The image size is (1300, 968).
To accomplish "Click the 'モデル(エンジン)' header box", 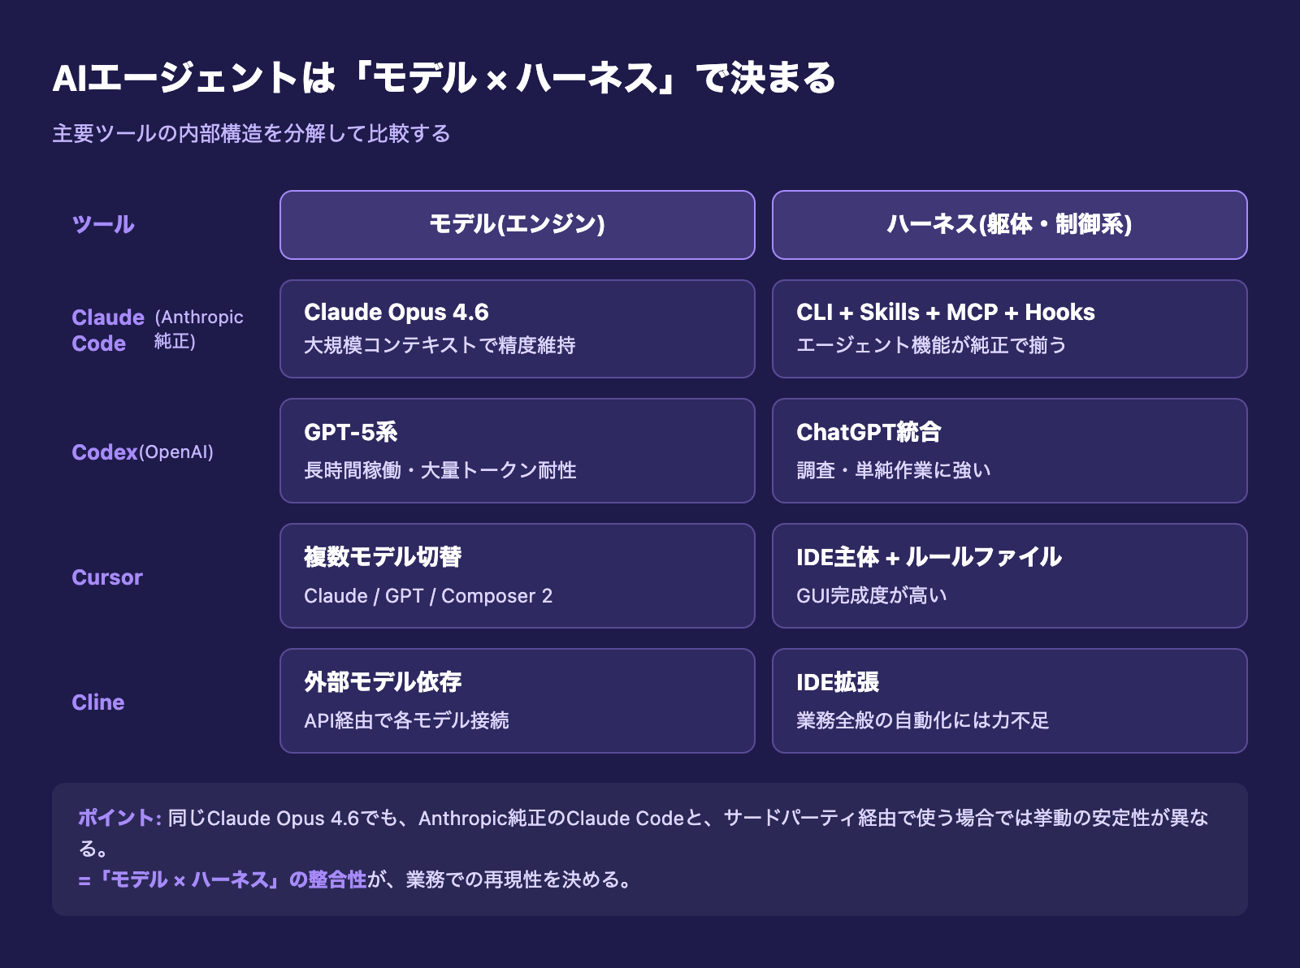I will [518, 225].
